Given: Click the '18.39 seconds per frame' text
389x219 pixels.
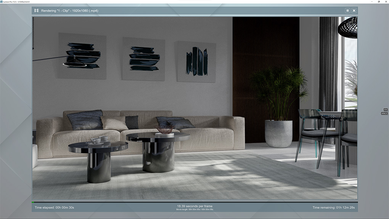Looking at the screenshot, I should (x=194, y=206).
